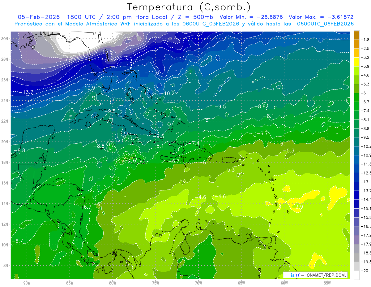Click the '10N' latitude axis label
The width and height of the screenshot is (371, 287).
coord(5,245)
